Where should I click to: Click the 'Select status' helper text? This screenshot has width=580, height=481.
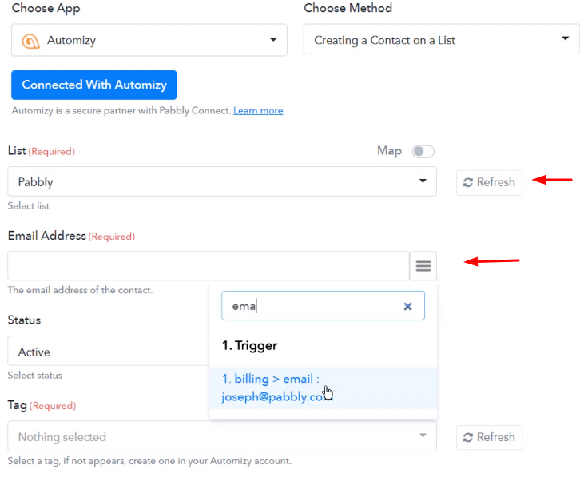[x=35, y=376]
